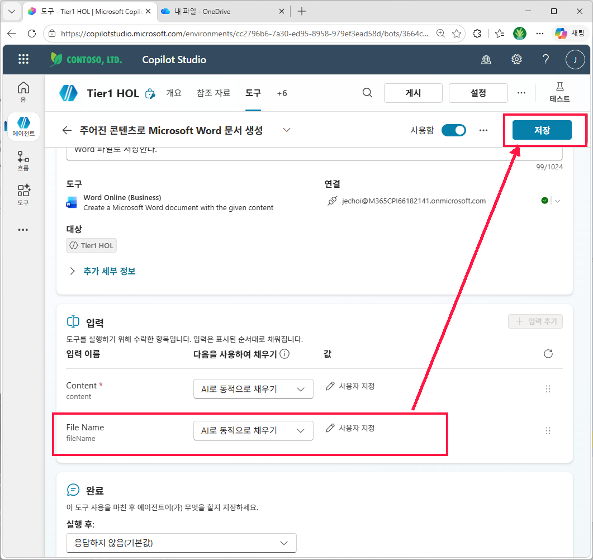Click the Word Online (Business) tool name
This screenshot has height=560, width=593.
122,197
